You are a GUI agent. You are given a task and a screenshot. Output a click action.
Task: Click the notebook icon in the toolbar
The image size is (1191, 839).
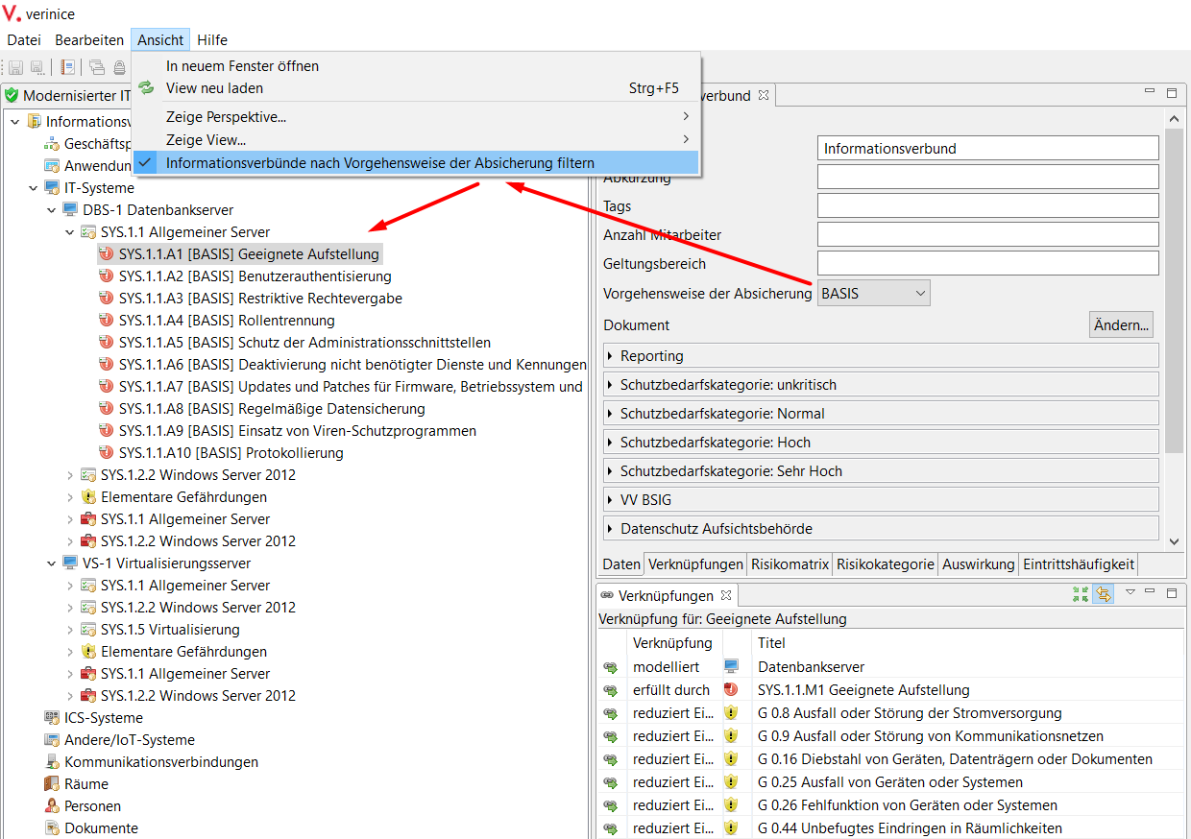point(68,67)
